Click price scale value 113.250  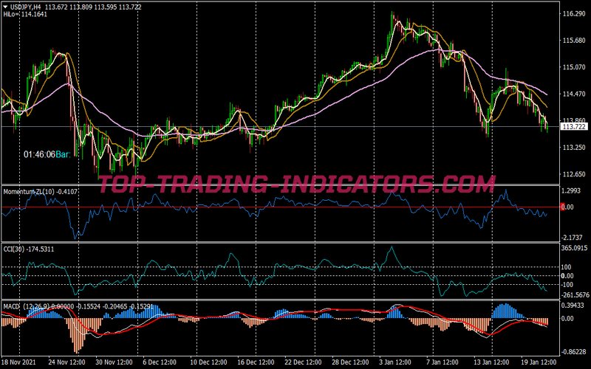(574, 147)
